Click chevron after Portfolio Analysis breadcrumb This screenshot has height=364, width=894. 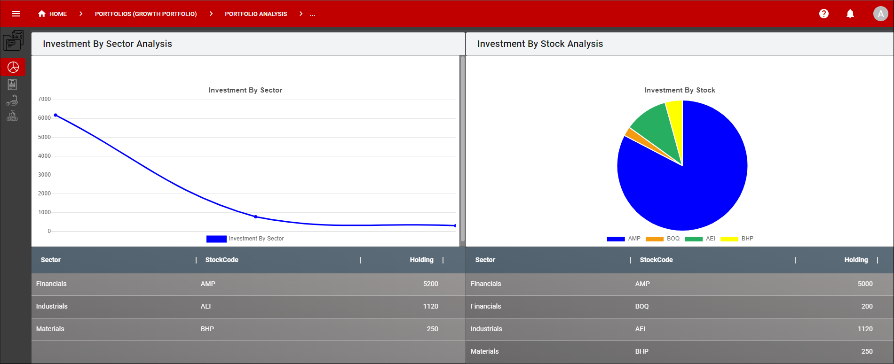pyautogui.click(x=301, y=14)
